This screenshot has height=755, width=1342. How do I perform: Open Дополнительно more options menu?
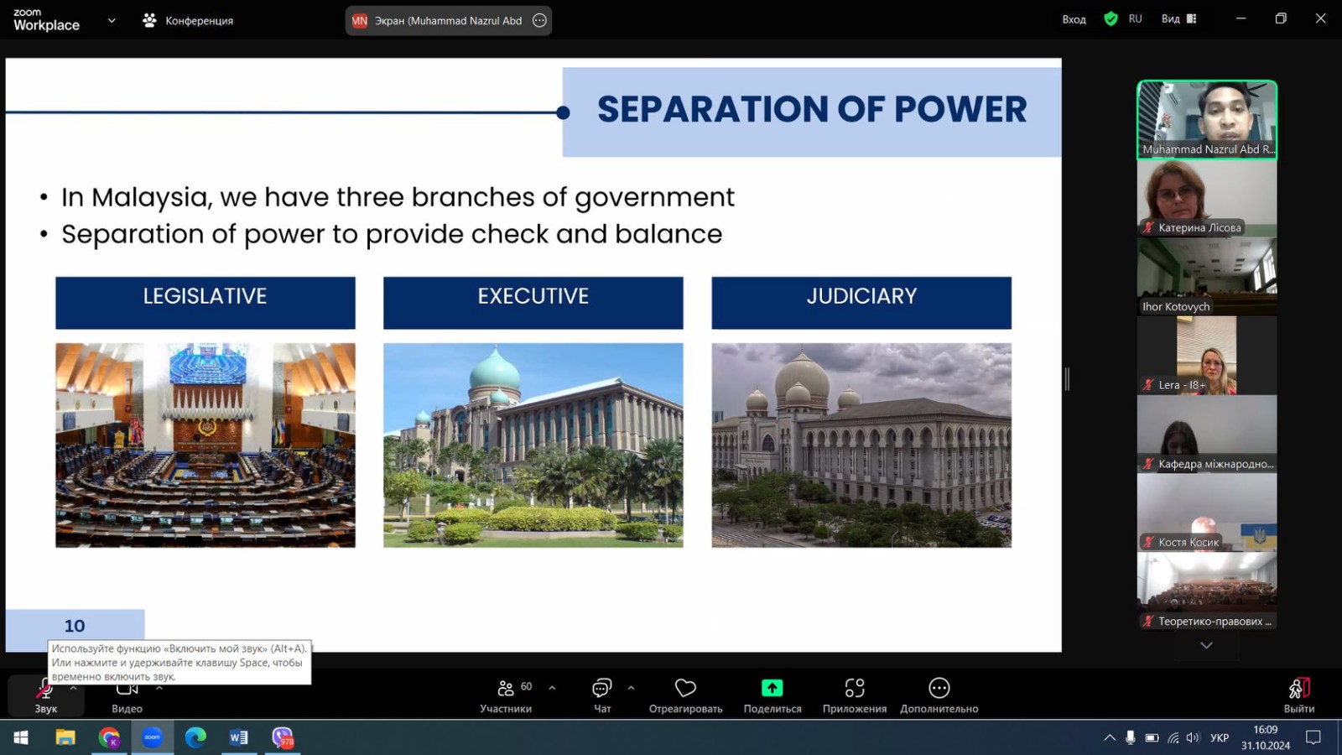pyautogui.click(x=939, y=696)
